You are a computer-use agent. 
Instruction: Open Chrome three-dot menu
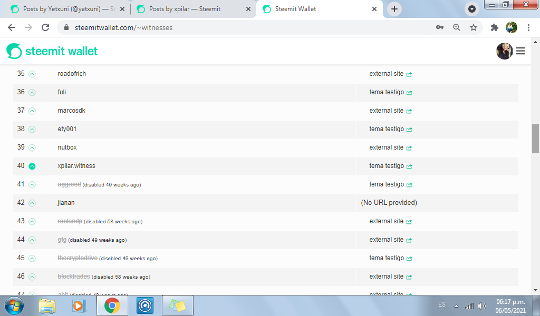point(528,27)
